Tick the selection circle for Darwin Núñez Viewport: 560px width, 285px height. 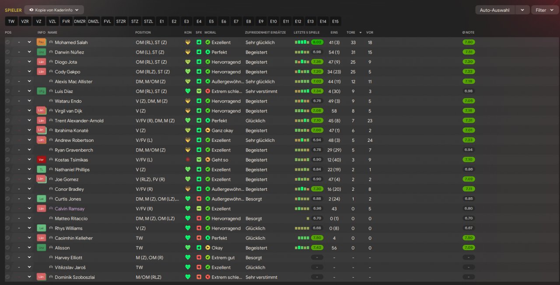point(7,52)
